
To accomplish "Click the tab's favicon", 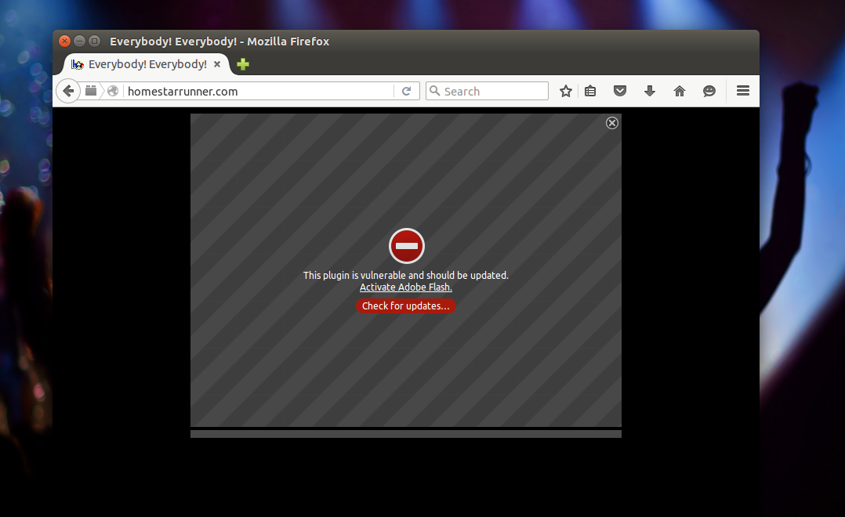I will (78, 64).
